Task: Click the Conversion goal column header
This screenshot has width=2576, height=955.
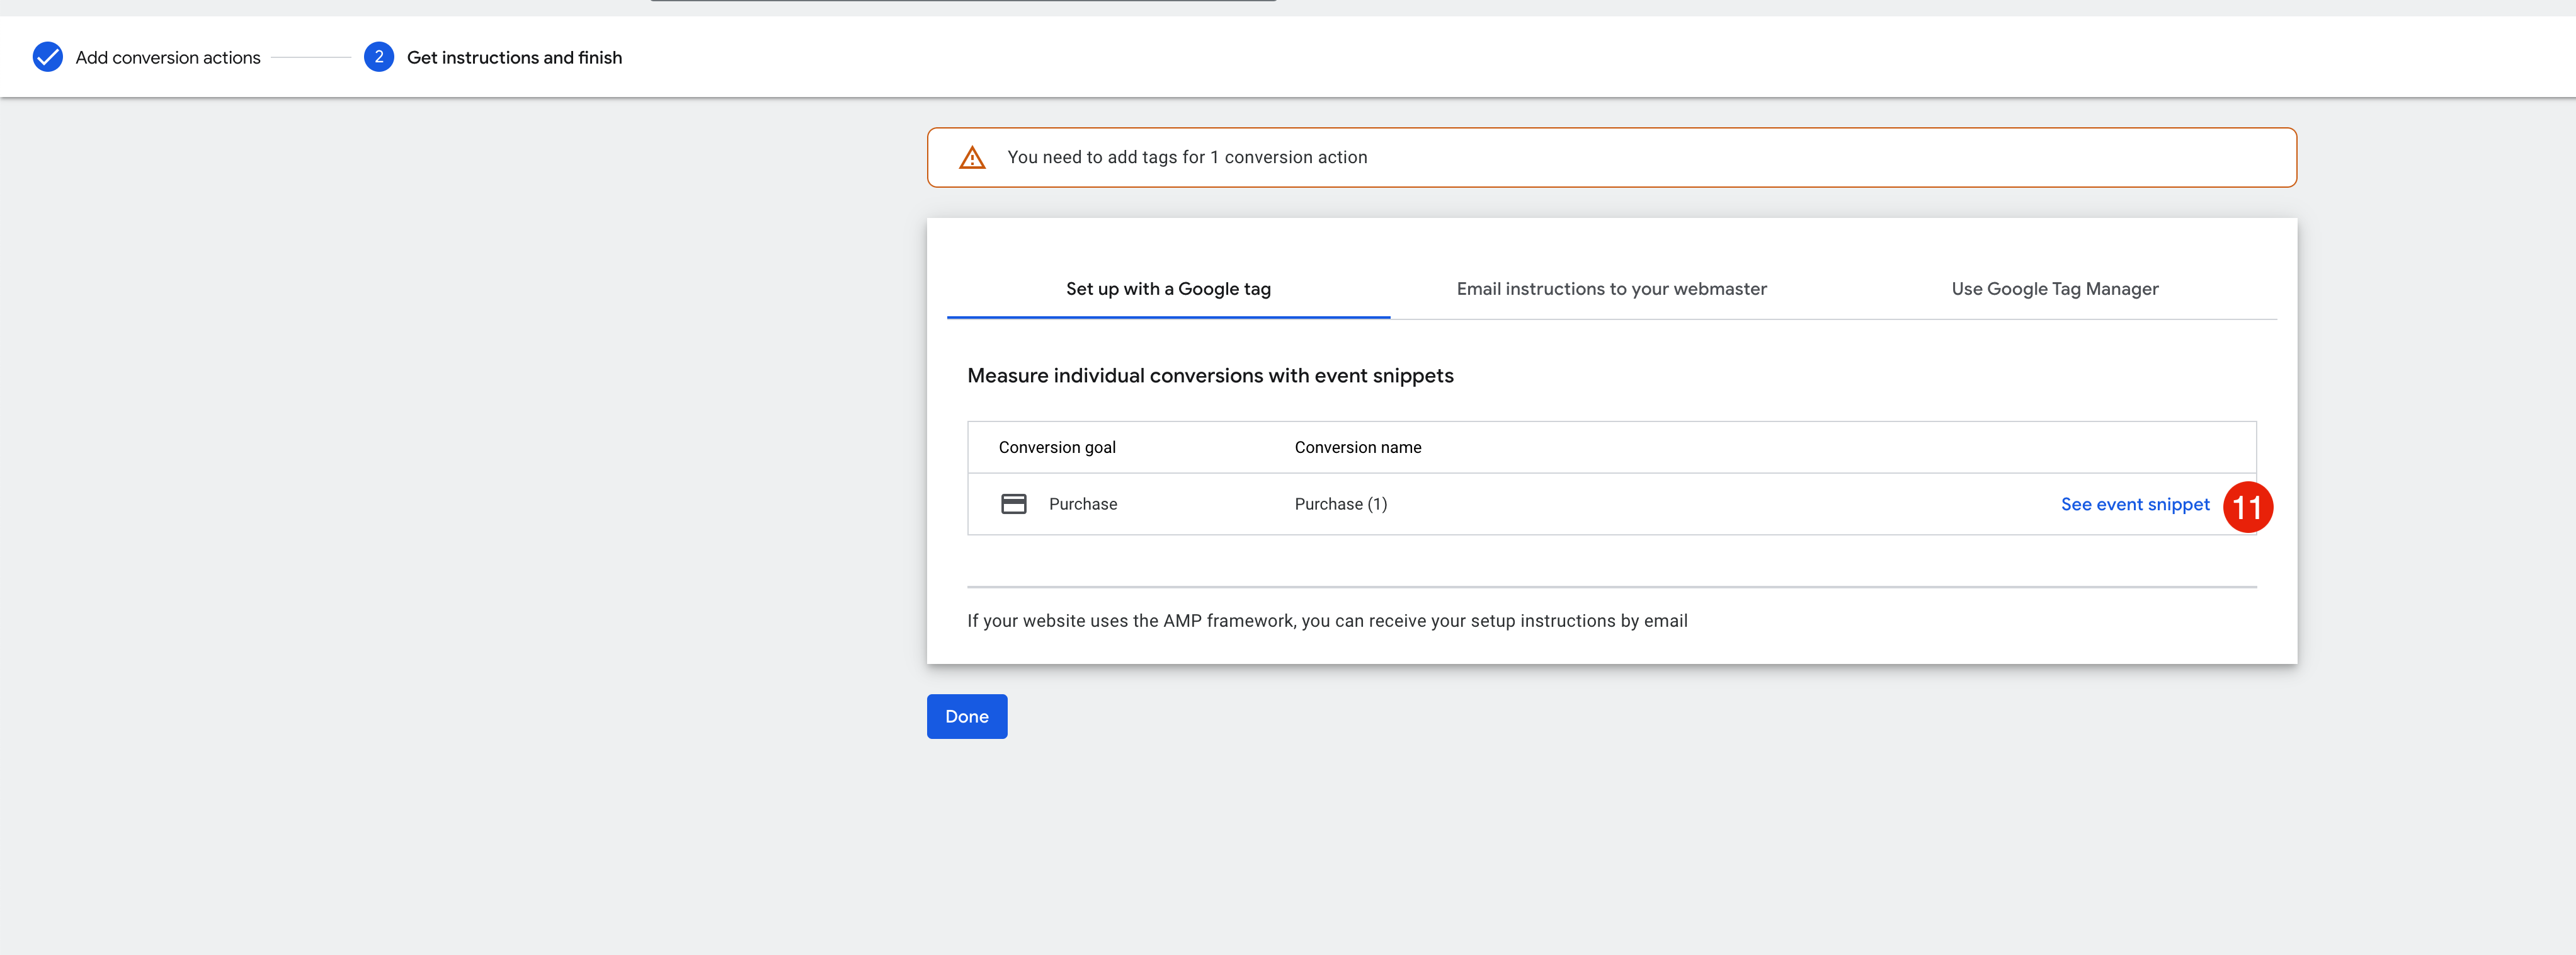Action: click(x=1056, y=447)
